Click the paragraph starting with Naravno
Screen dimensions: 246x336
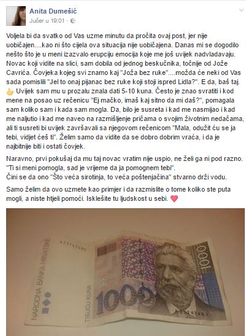click(125, 168)
